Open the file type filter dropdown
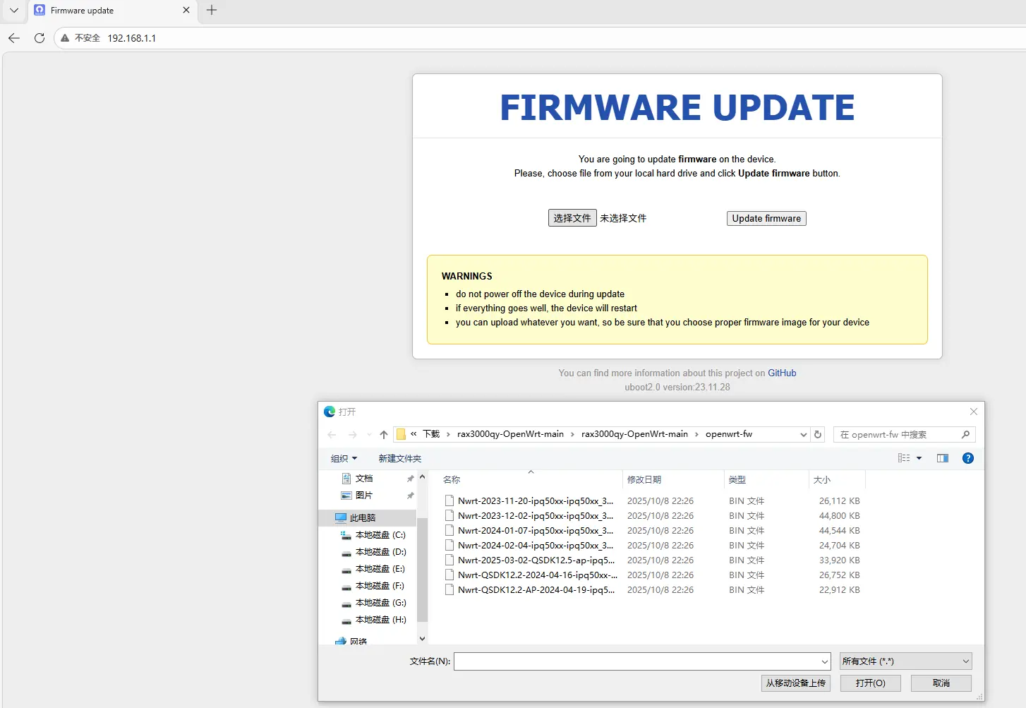1026x708 pixels. pyautogui.click(x=905, y=661)
